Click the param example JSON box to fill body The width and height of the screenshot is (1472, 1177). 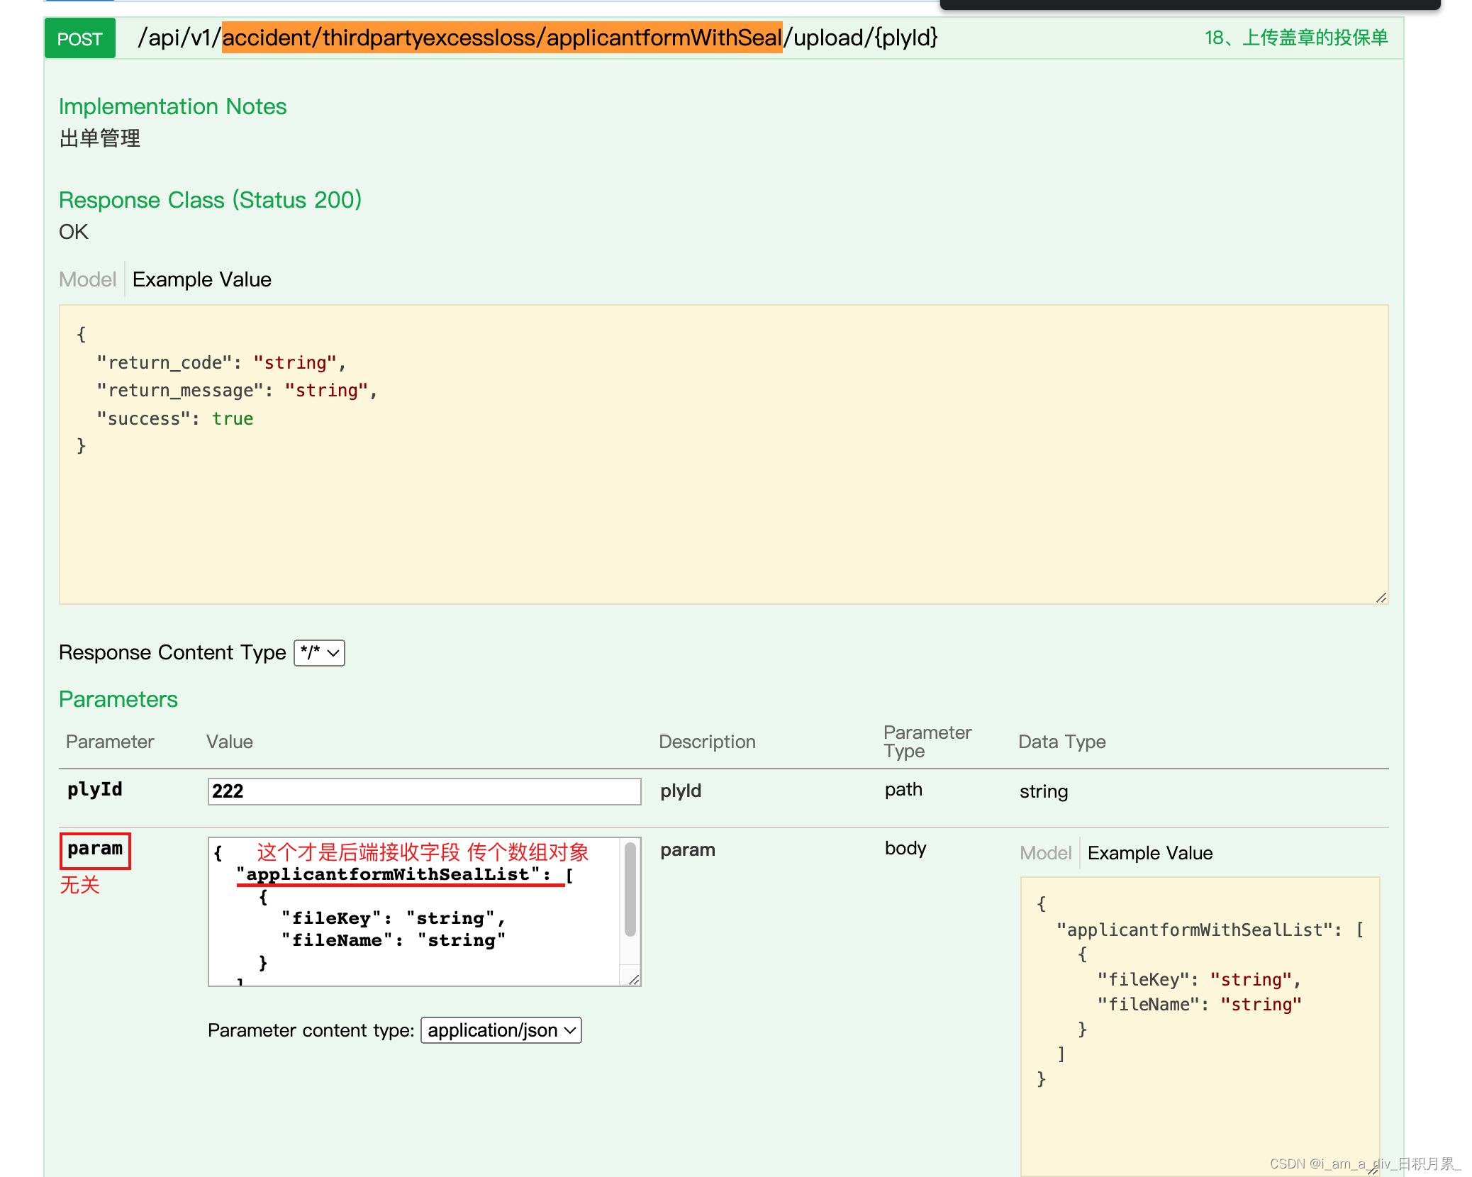tap(1200, 1026)
